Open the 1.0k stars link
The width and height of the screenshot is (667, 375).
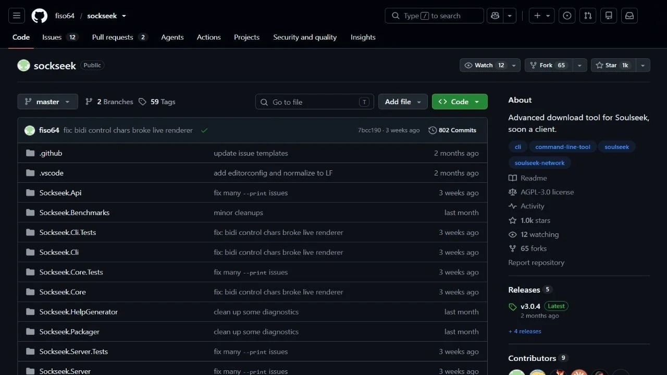[x=529, y=220]
